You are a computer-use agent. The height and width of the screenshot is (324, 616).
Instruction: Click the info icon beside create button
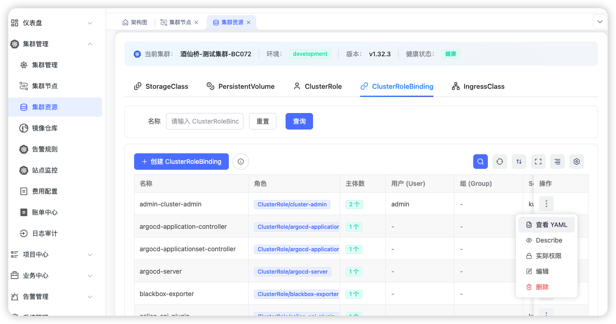(241, 162)
